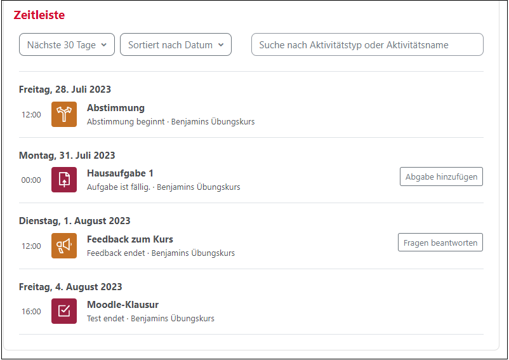Open the Hausaufgabe 1 title link
Image resolution: width=509 pixels, height=360 pixels.
pyautogui.click(x=120, y=173)
